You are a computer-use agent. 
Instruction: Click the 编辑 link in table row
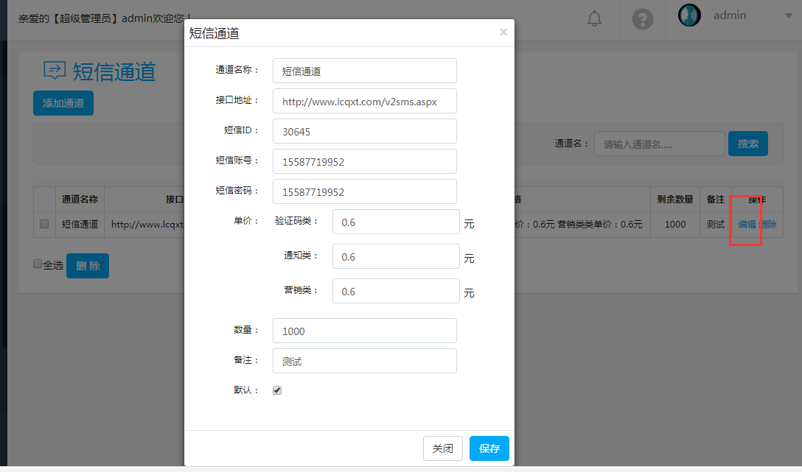click(747, 224)
